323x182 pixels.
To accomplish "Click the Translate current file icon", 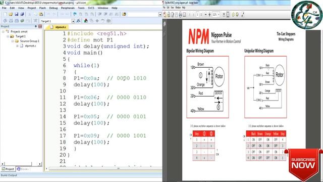I will 5,21.
